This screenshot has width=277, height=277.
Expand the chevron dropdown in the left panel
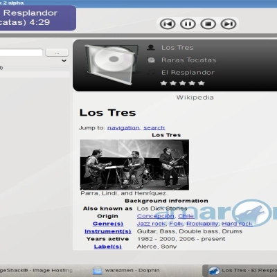pyautogui.click(x=64, y=61)
